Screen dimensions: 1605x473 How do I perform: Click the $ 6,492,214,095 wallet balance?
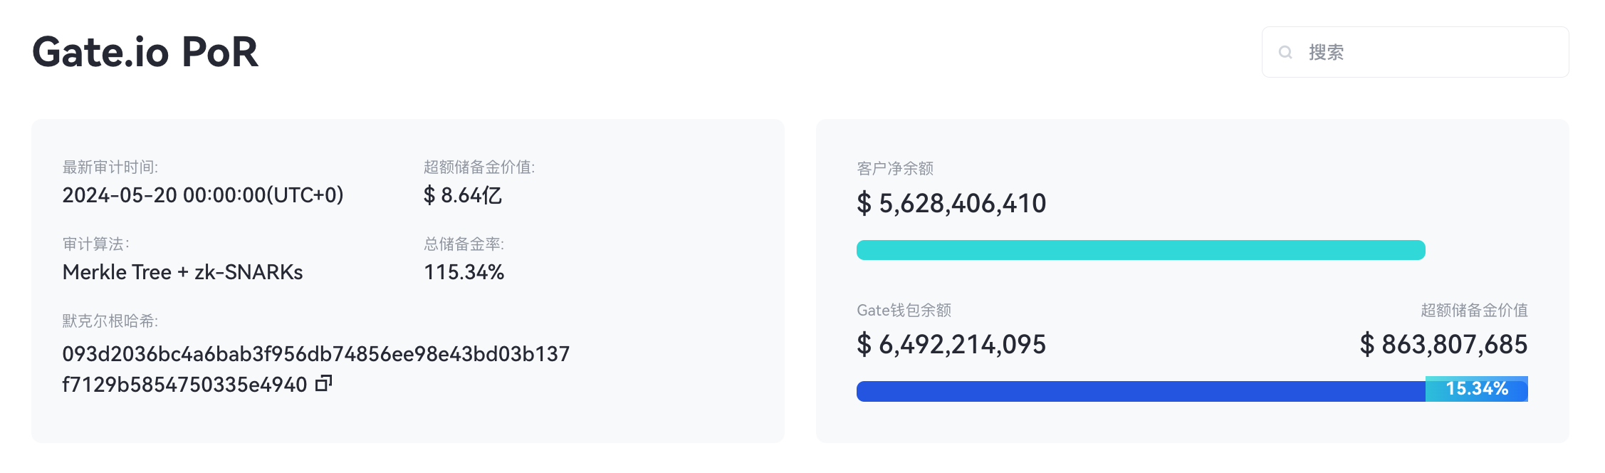[x=951, y=345]
